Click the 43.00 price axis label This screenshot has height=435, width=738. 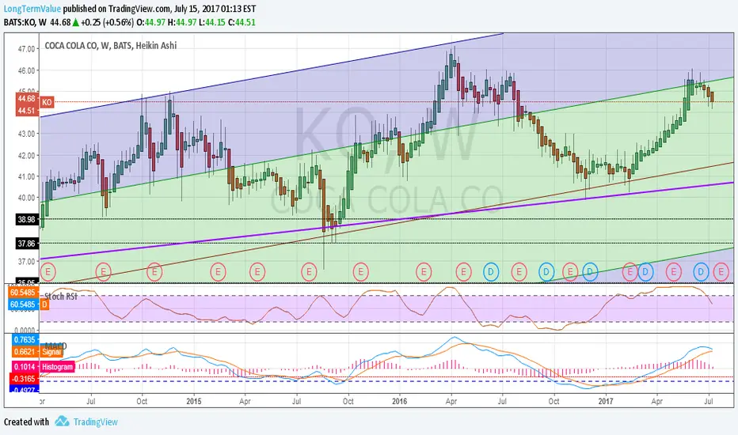[26, 134]
